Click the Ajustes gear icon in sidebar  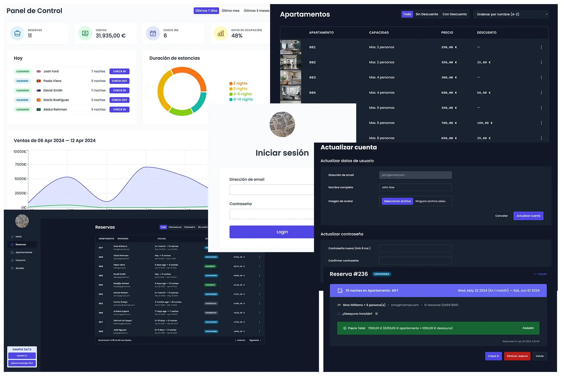tap(12, 268)
